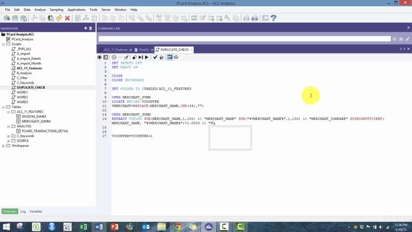Expand the C_Keywords table folder
Viewport: 412px width, 232px height.
(8, 136)
